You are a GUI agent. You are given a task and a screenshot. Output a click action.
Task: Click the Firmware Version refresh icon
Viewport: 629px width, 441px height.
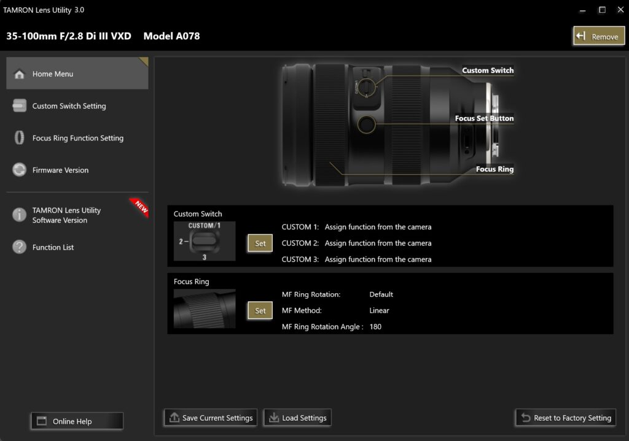click(x=20, y=170)
